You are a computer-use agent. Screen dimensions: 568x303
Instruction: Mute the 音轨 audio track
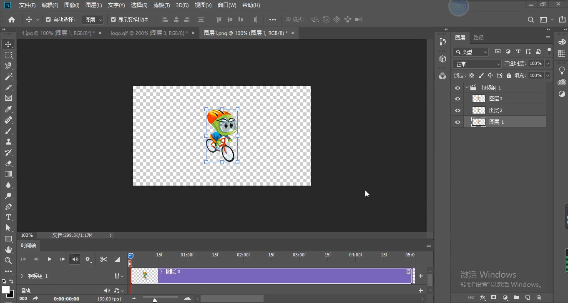[107, 291]
